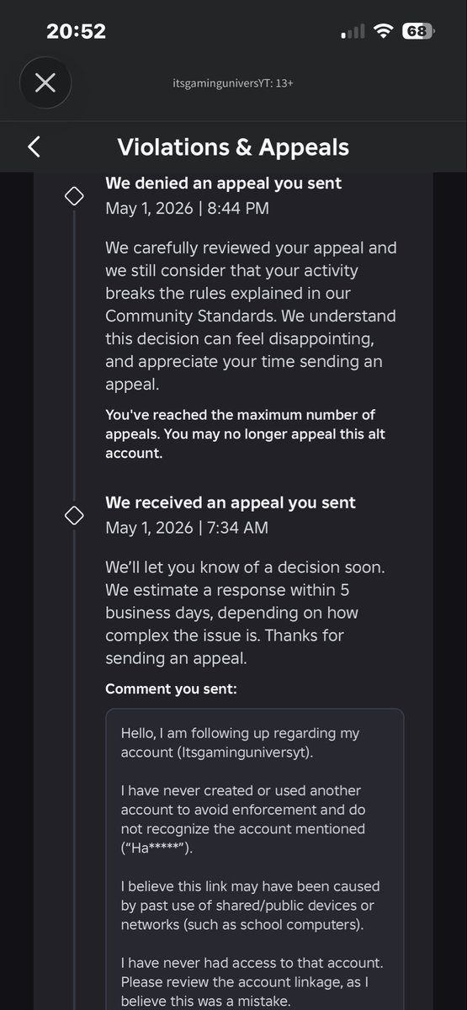Go back using the left chevron arrow
The width and height of the screenshot is (467, 1010).
click(x=34, y=147)
